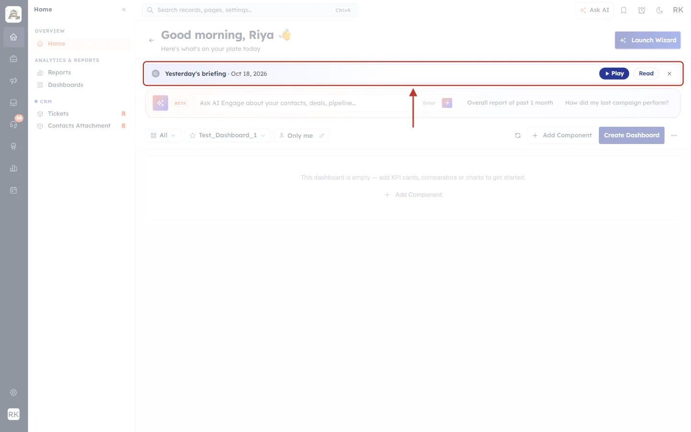This screenshot has width=691, height=432.
Task: Open the headset support icon with badge
Action: [x=13, y=124]
